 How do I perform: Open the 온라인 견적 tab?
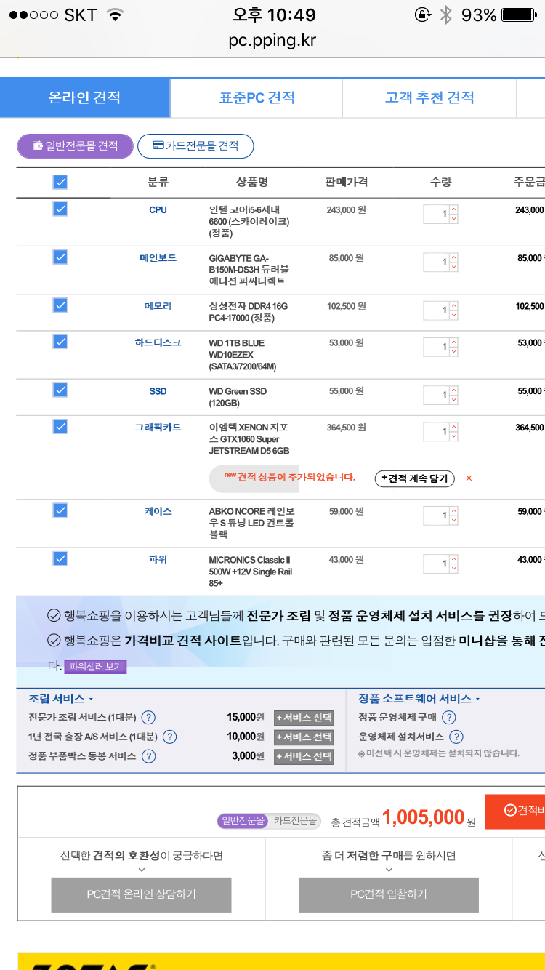[85, 97]
